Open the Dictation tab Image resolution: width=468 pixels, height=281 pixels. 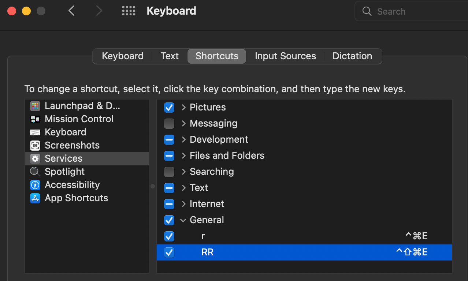[x=352, y=56]
